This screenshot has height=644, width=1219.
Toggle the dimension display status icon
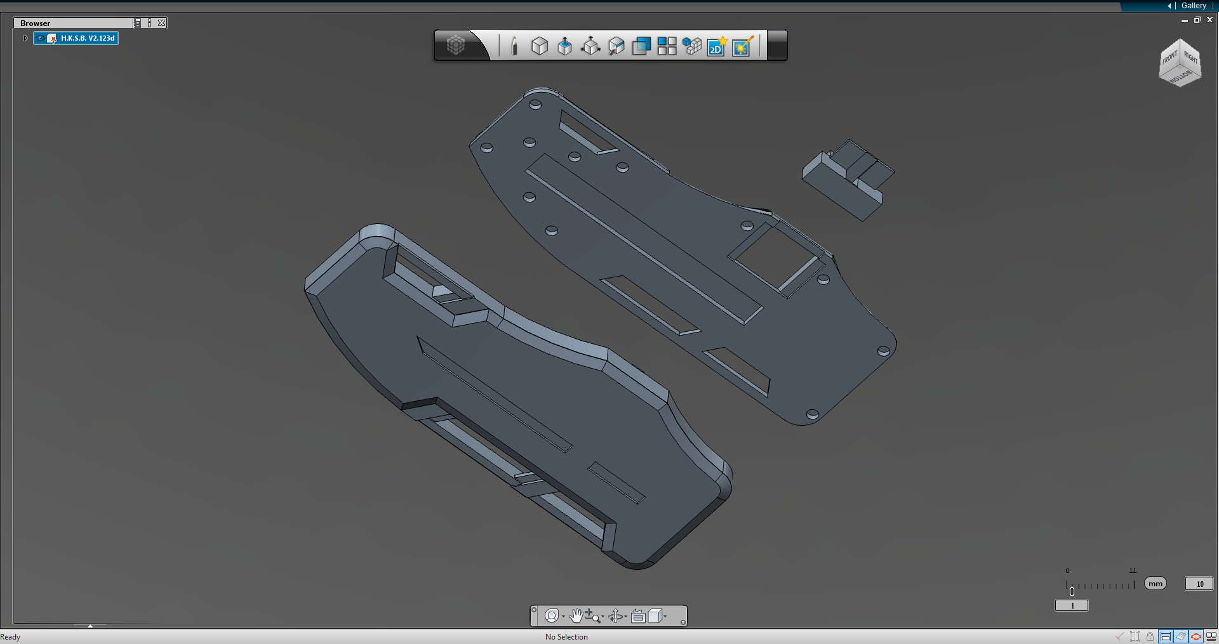pos(1166,636)
